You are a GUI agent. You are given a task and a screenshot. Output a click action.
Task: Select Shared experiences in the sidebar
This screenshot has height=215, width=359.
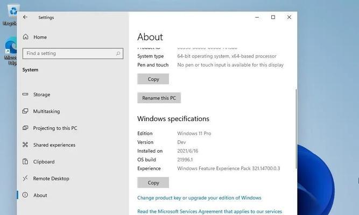(x=54, y=145)
